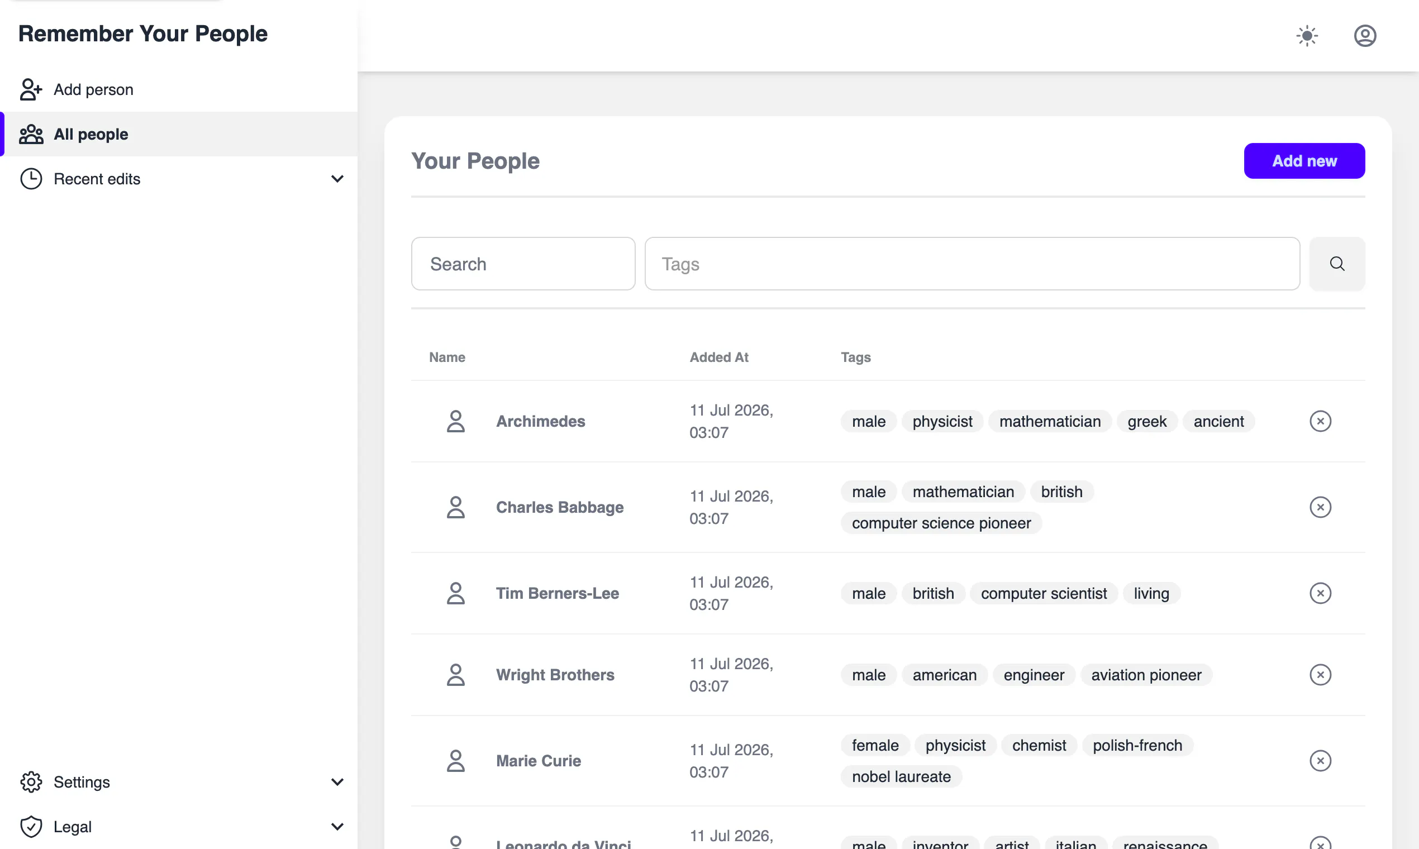1419x849 pixels.
Task: Open the Tim Berners-Lee name link
Action: click(557, 593)
